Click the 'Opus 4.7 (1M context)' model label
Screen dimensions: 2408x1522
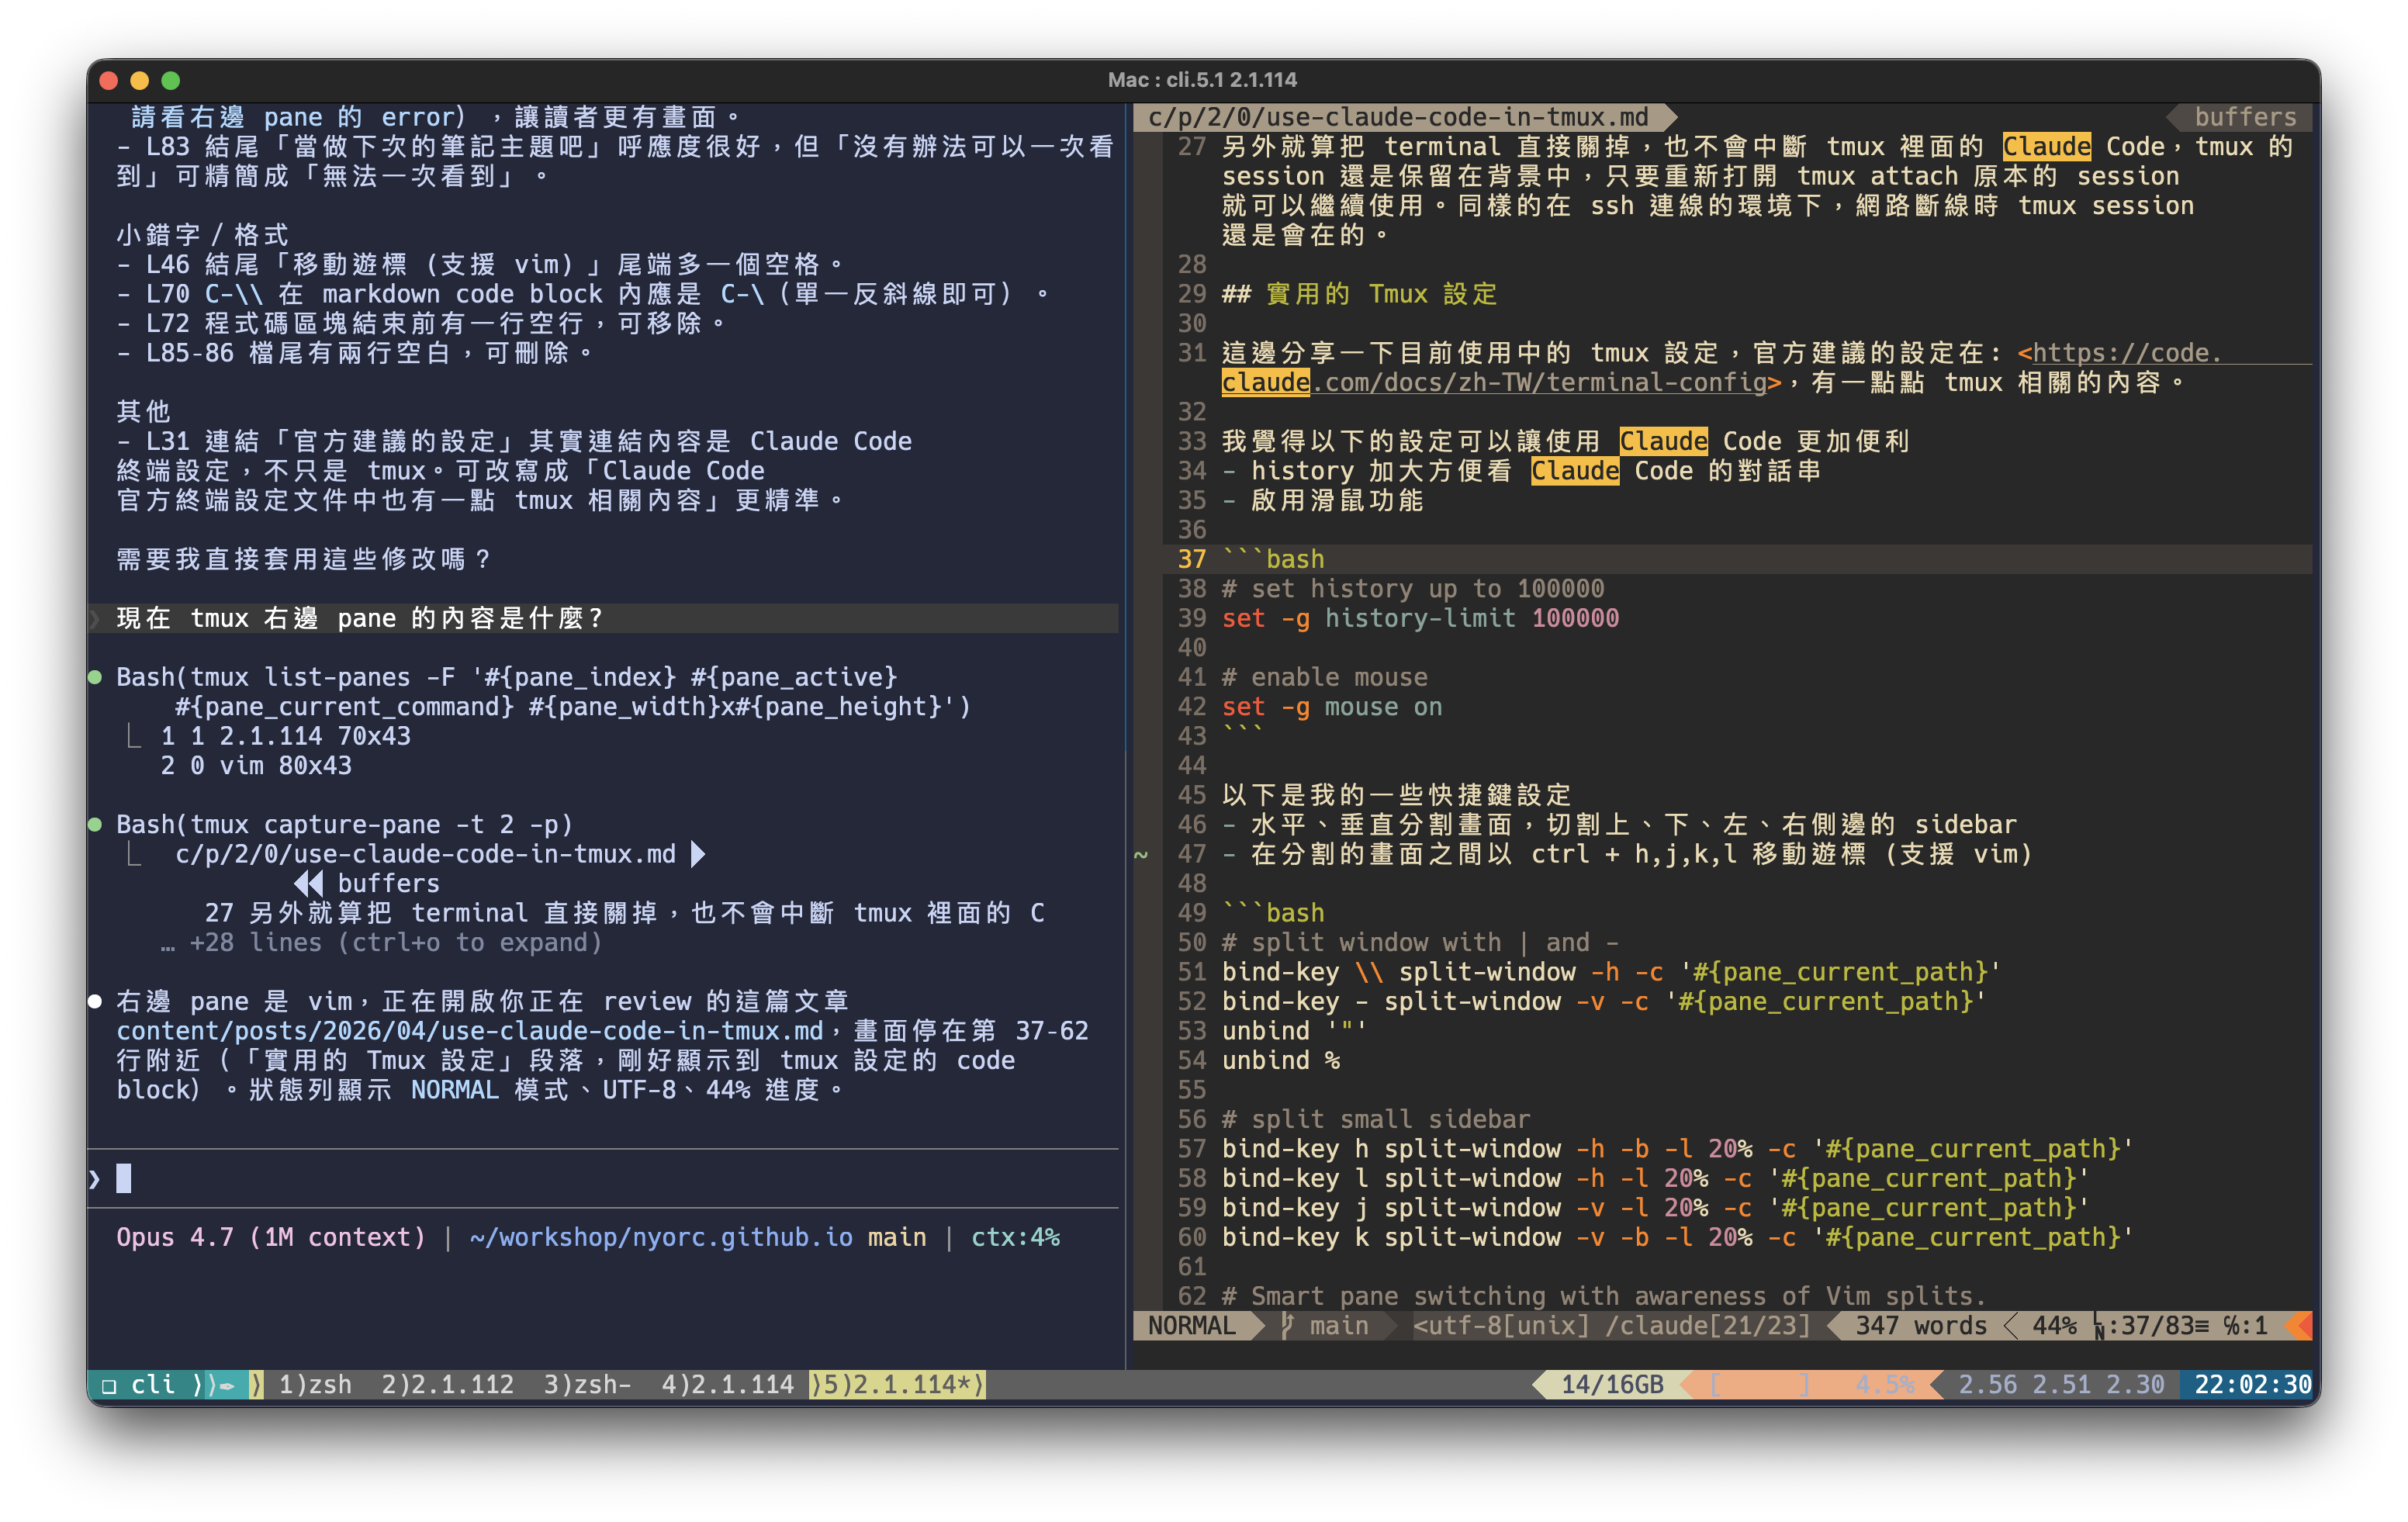(270, 1237)
